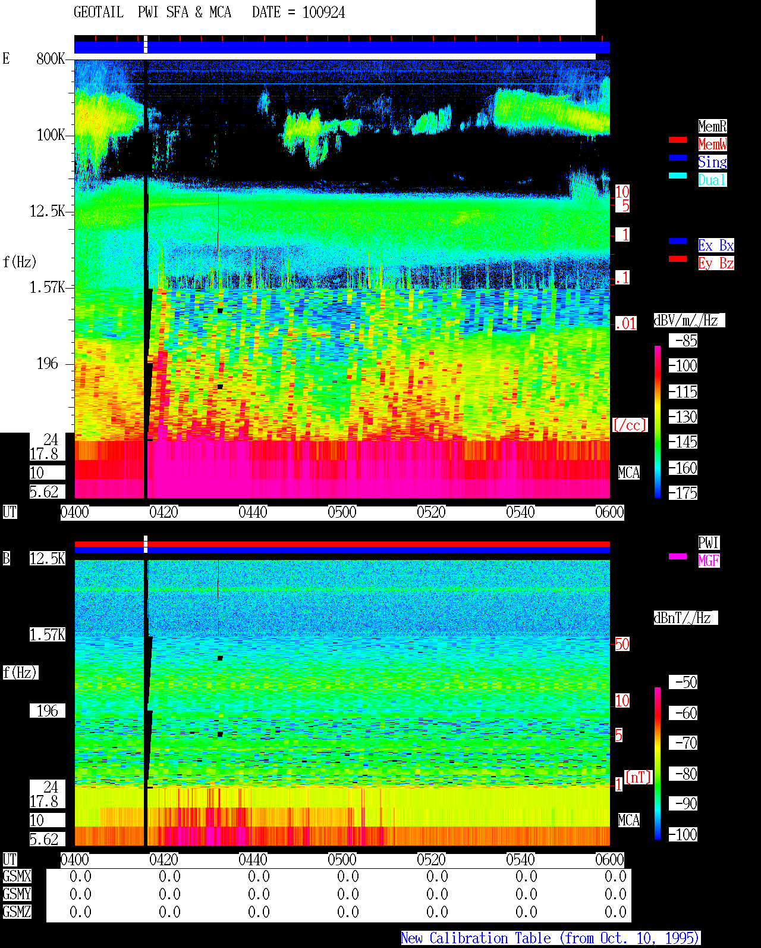
Task: Click the 0500 time tick under E panel
Action: click(x=342, y=512)
